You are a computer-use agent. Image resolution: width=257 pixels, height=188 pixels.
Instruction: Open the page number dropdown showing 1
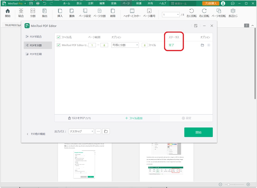click(x=171, y=15)
